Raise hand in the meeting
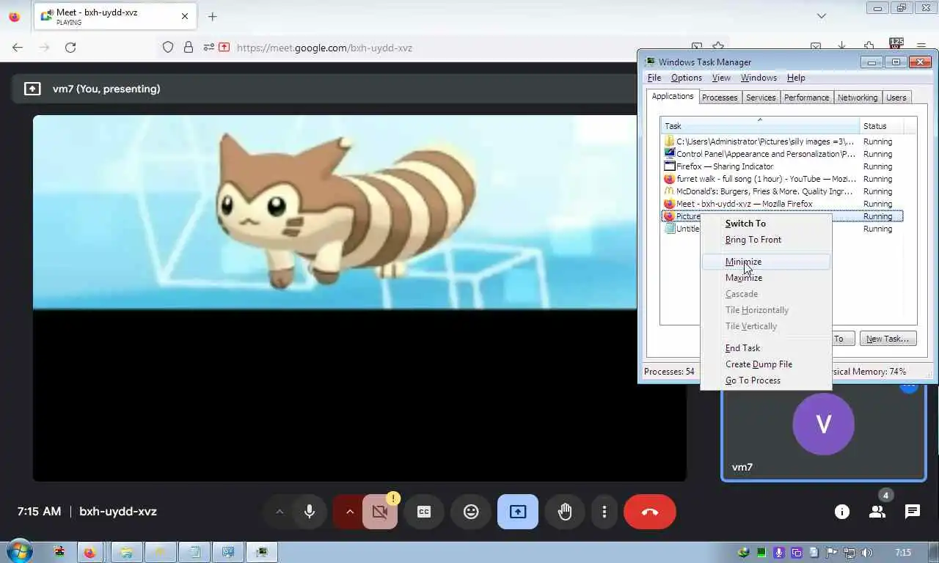939x563 pixels. coord(564,512)
